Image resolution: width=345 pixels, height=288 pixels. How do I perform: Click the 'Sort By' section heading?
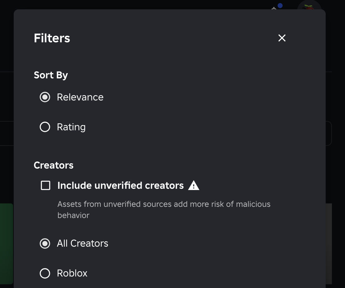click(51, 75)
